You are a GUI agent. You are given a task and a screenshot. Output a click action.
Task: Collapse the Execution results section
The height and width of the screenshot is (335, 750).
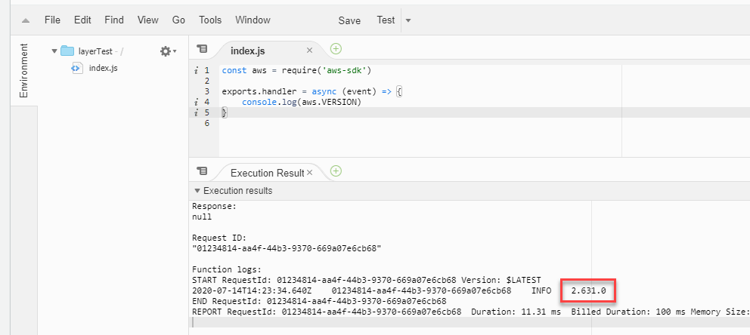coord(197,191)
